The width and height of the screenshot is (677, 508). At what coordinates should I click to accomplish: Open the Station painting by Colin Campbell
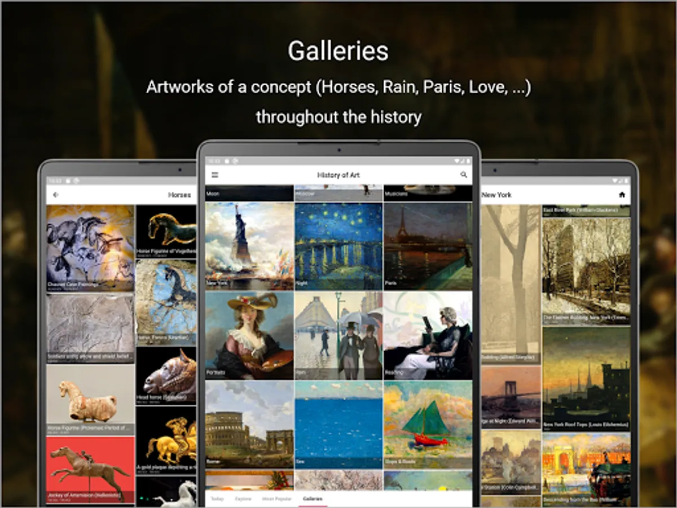(x=511, y=462)
